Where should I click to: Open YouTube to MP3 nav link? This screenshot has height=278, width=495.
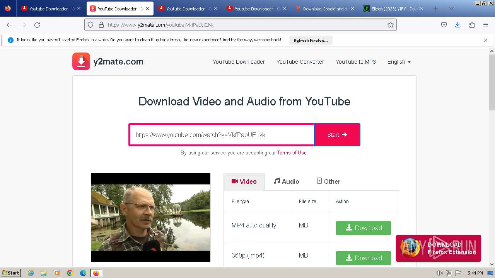tap(356, 62)
